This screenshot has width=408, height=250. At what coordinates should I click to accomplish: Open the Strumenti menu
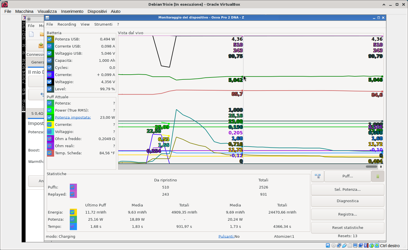coord(103,24)
